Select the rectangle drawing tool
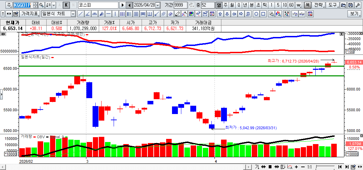This screenshot has height=170, width=363. click(263, 14)
